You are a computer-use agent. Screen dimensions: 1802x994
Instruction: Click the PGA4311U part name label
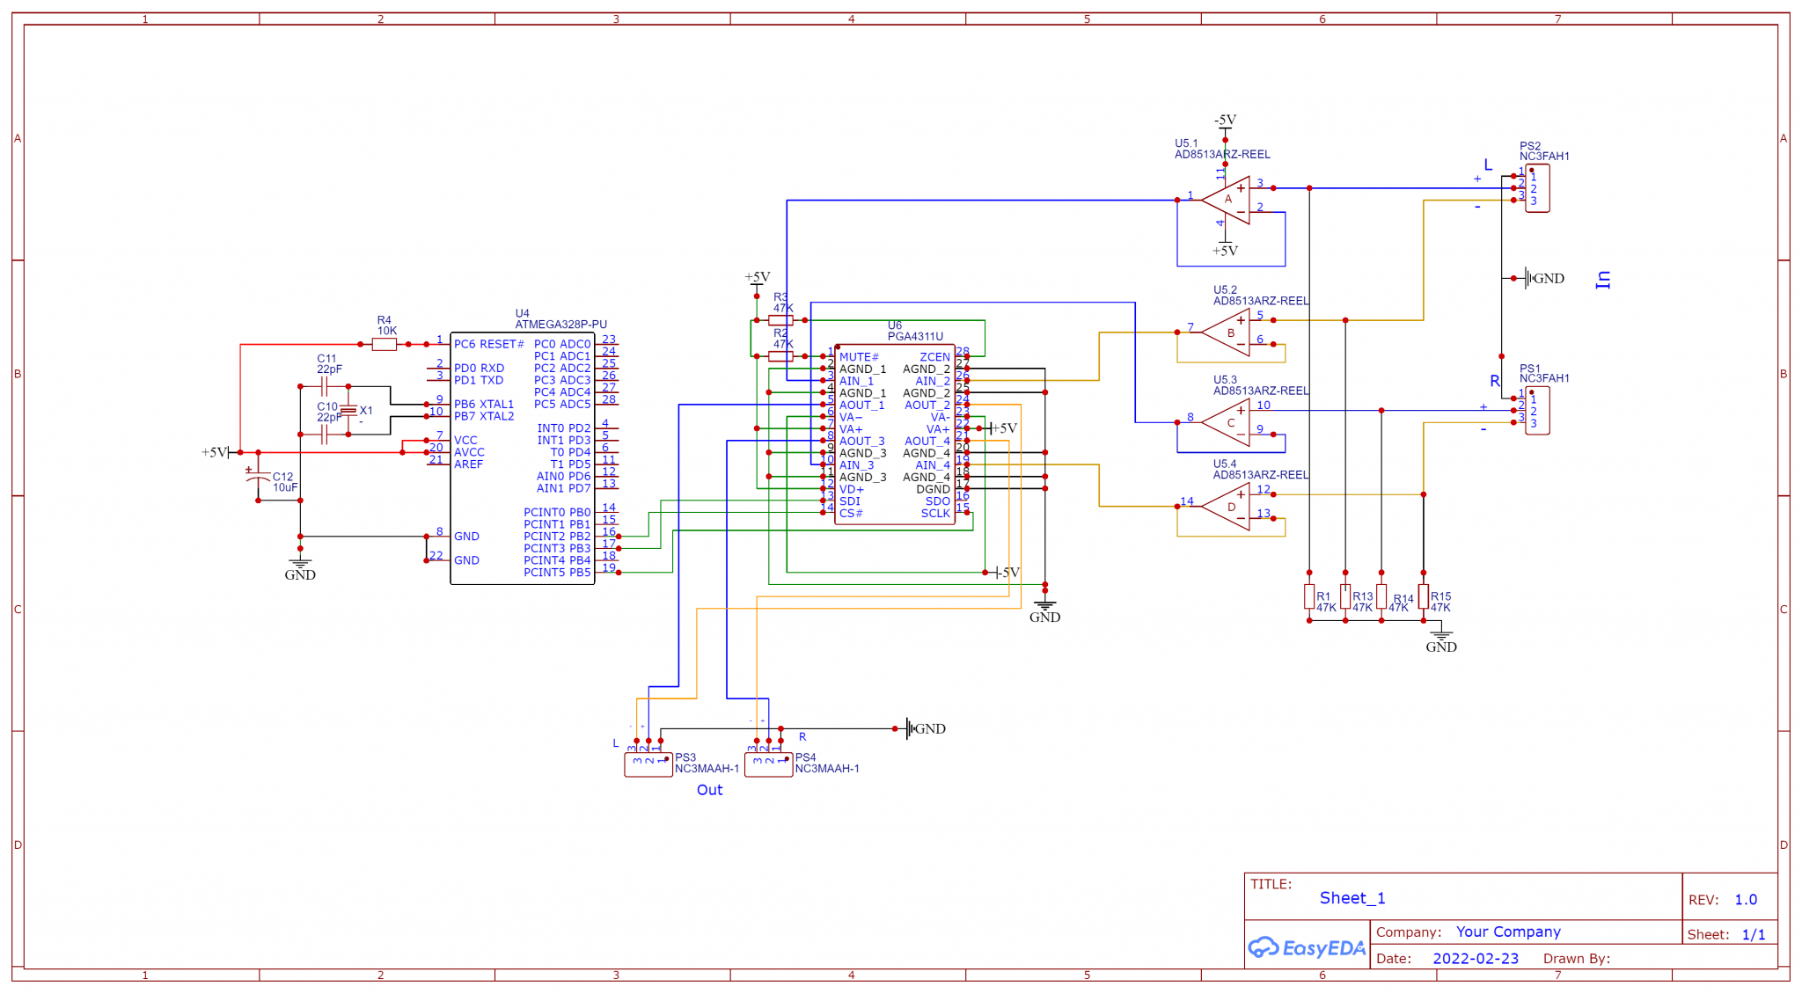915,337
